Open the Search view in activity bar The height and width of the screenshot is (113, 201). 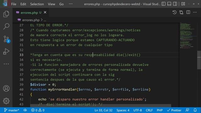pos(6,26)
